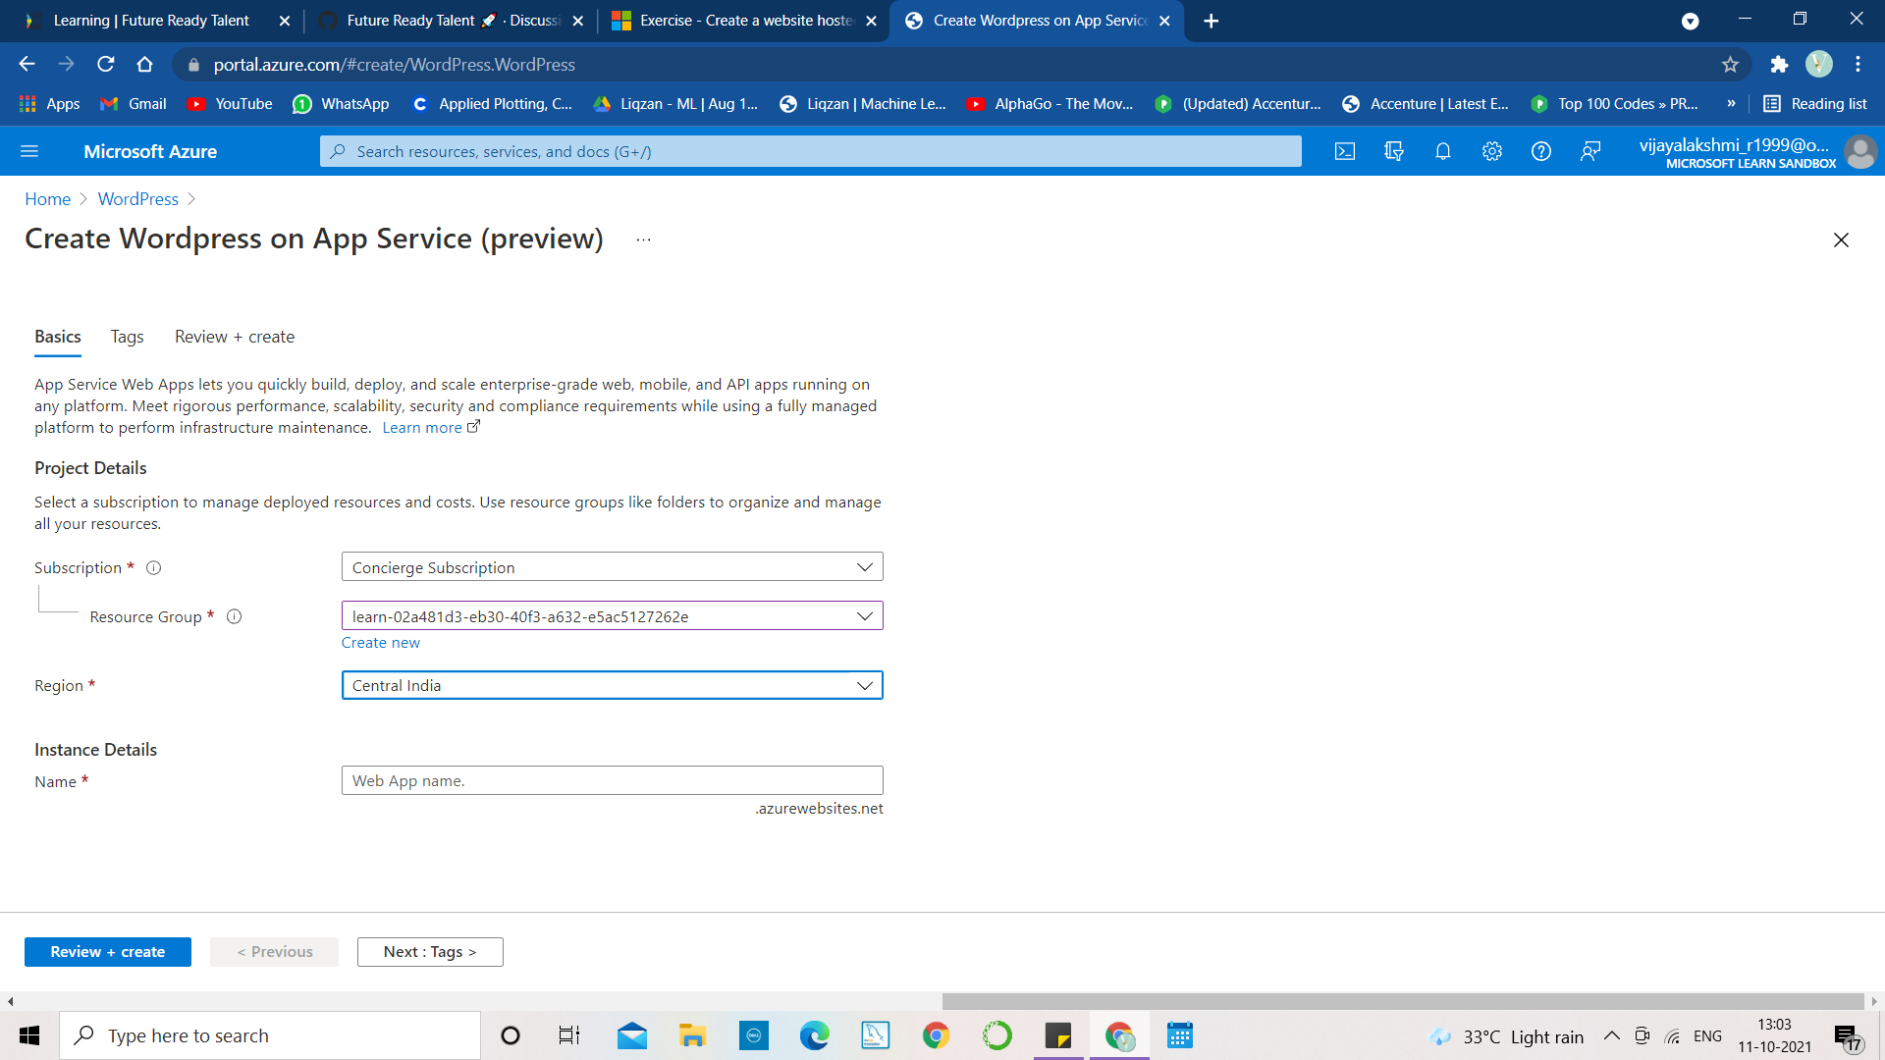Click the Web App name input field
This screenshot has width=1885, height=1060.
[612, 781]
